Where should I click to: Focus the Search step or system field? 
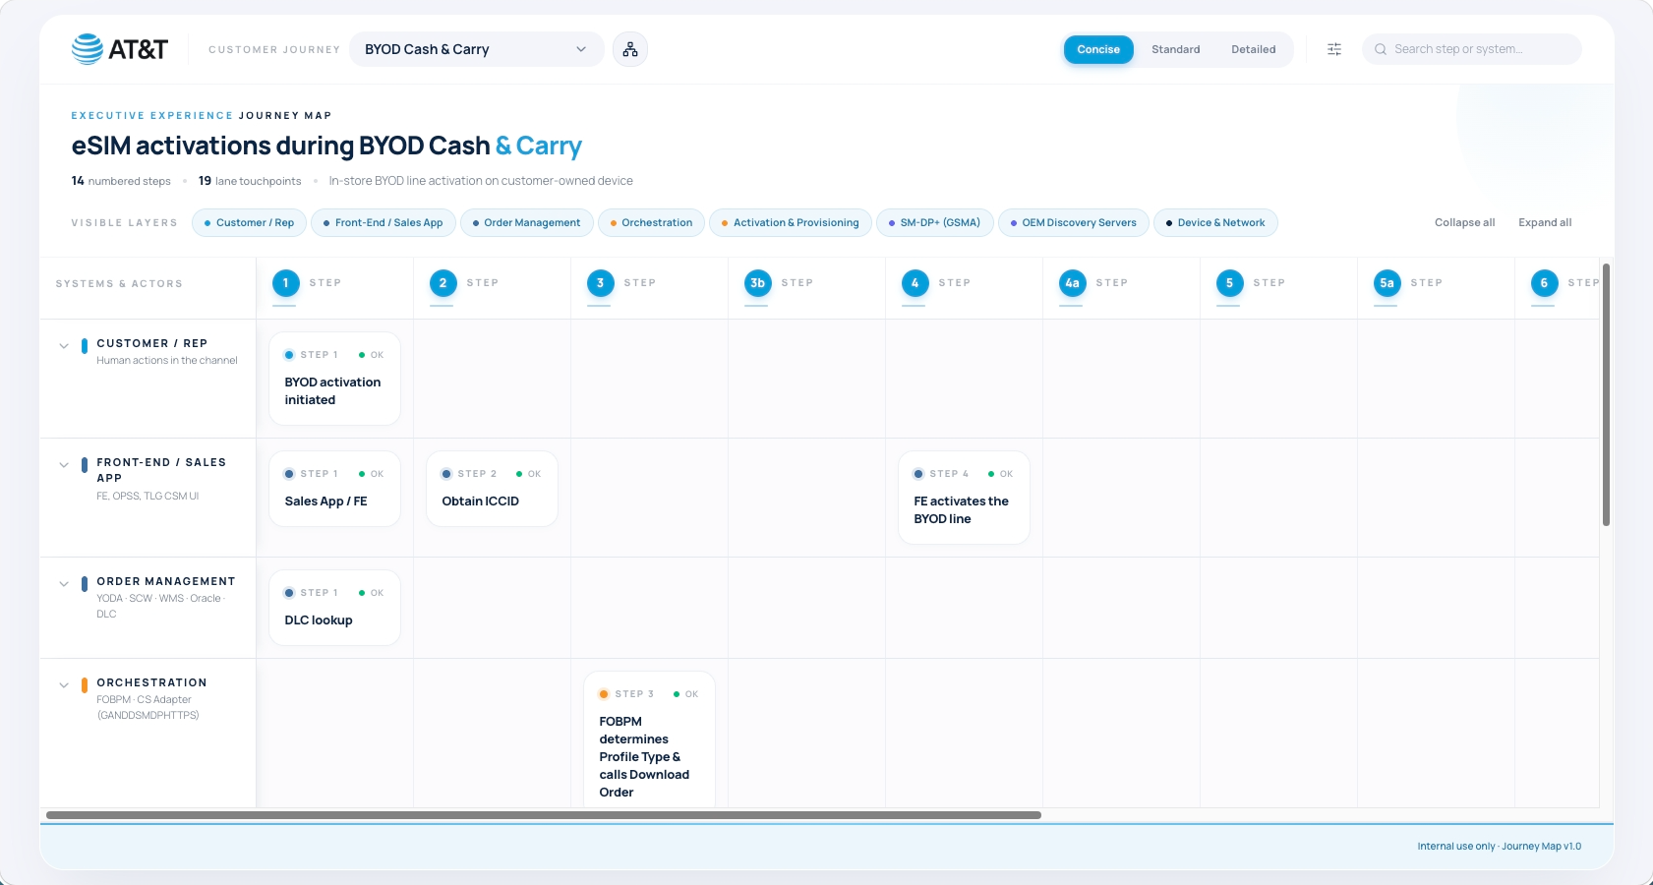(1472, 49)
